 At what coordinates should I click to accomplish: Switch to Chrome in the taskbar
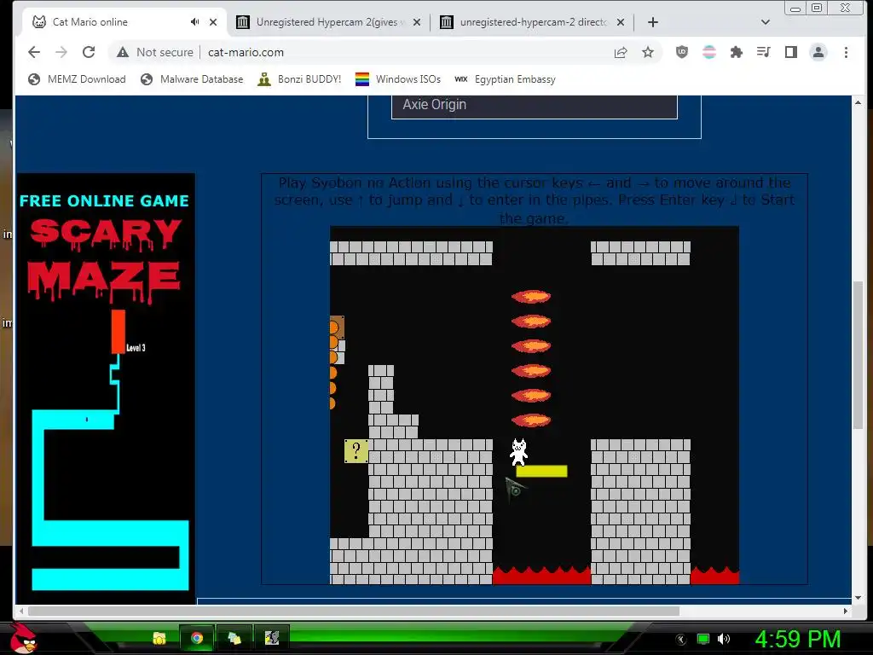[x=197, y=638]
